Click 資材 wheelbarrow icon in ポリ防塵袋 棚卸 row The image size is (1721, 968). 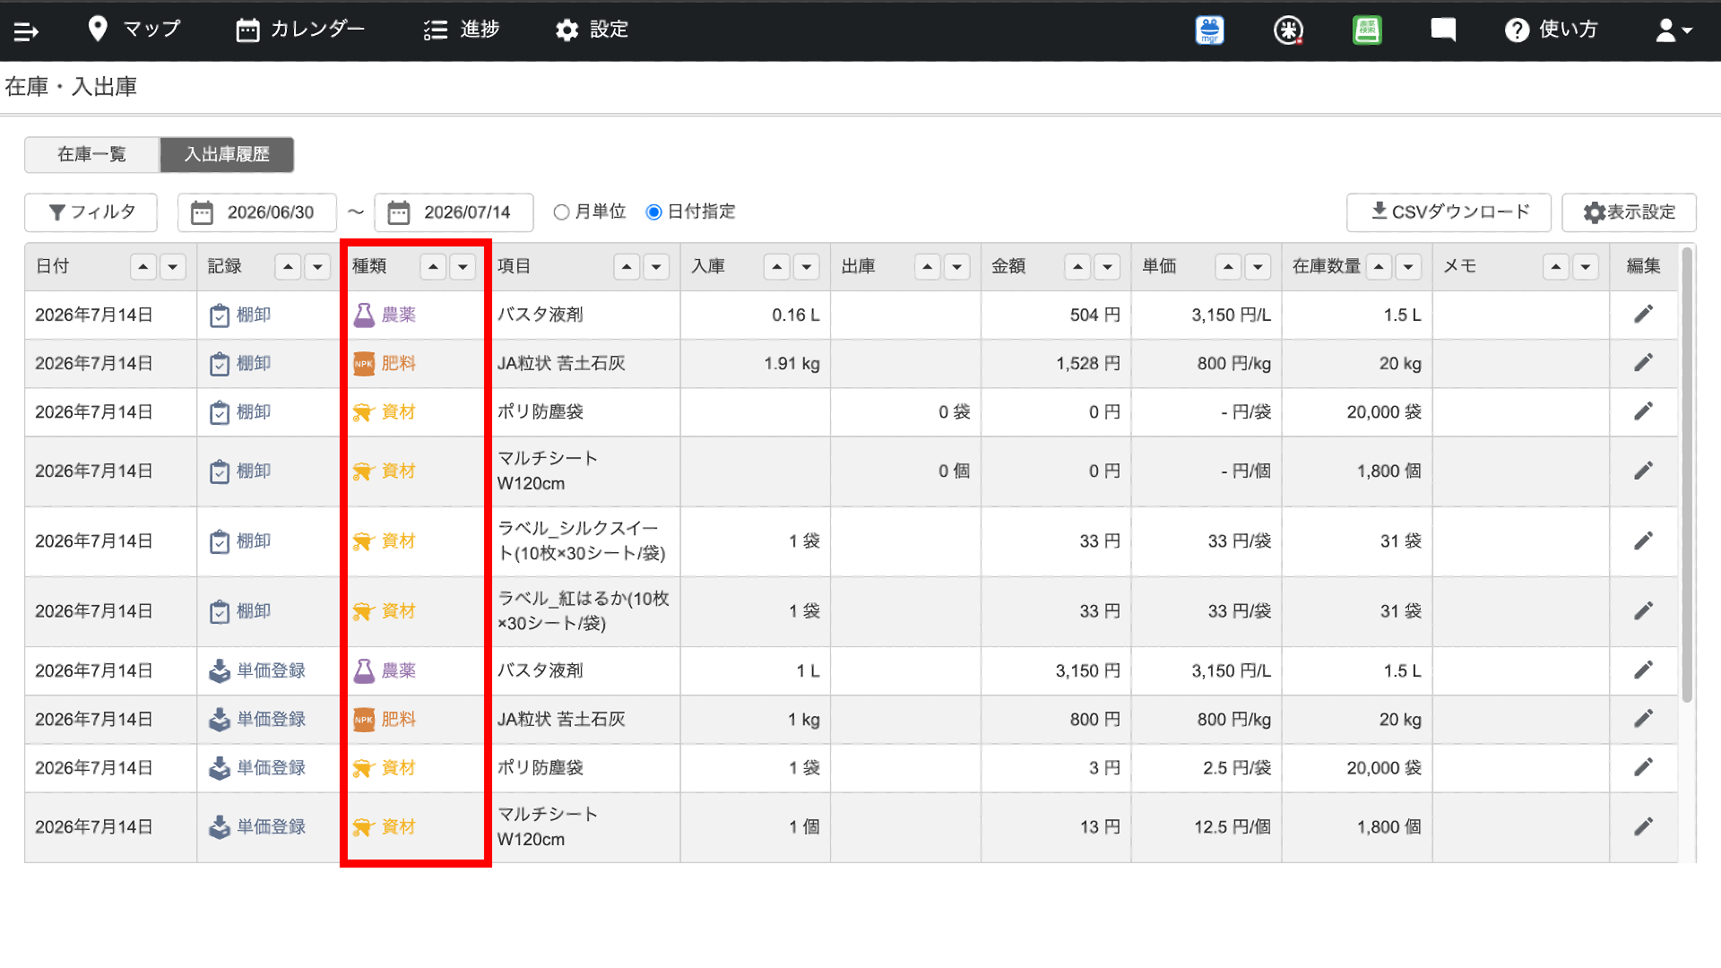(363, 412)
